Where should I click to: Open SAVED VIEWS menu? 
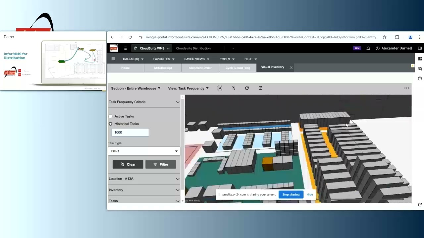coord(197,59)
